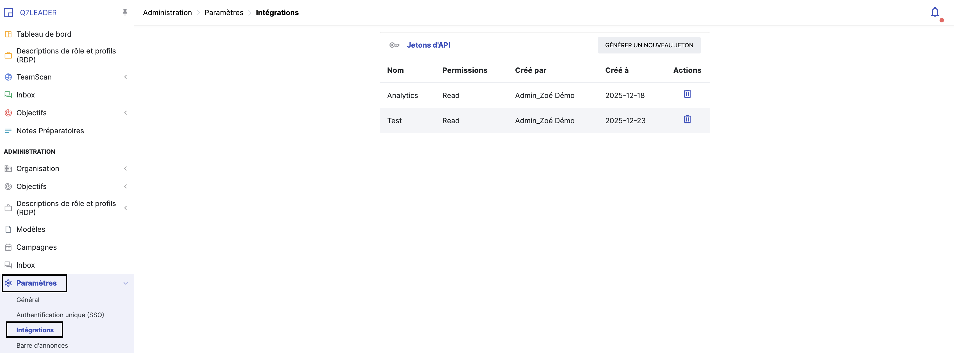Click Administration in the breadcrumb
Viewport: 954px width, 355px height.
[x=167, y=13]
